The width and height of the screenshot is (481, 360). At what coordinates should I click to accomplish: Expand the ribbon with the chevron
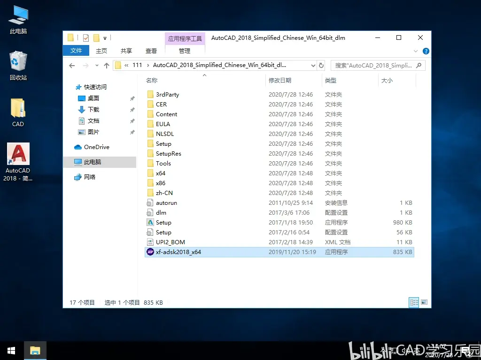click(x=416, y=51)
